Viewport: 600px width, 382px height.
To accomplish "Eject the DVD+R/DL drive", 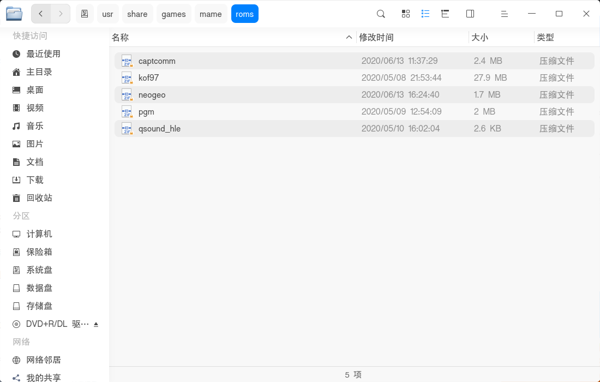I will coord(96,324).
